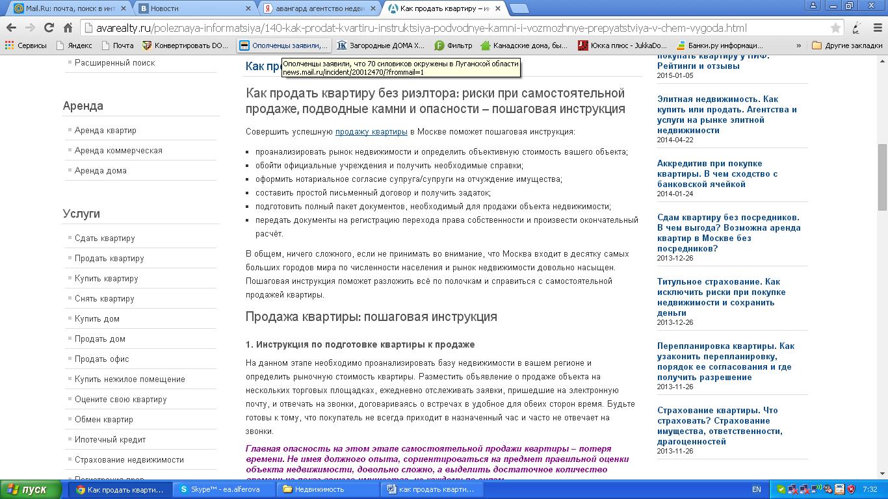
Task: Click the EN language indicator in the tray
Action: click(x=757, y=489)
